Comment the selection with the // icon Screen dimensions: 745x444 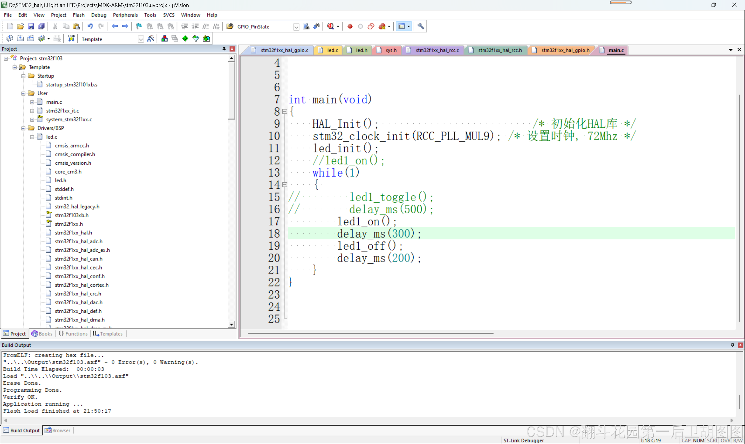[x=206, y=26]
